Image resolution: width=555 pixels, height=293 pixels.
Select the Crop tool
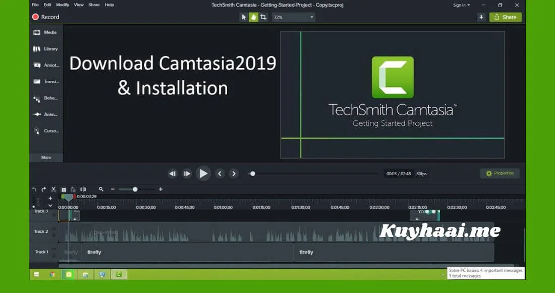click(263, 17)
